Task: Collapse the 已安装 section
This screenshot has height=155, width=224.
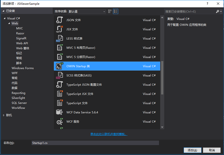Action: 4,11
